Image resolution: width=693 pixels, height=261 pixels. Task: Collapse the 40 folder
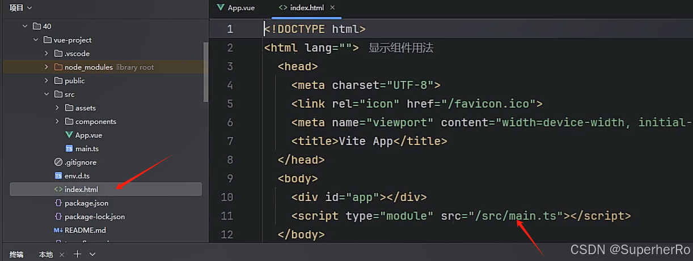click(25, 26)
